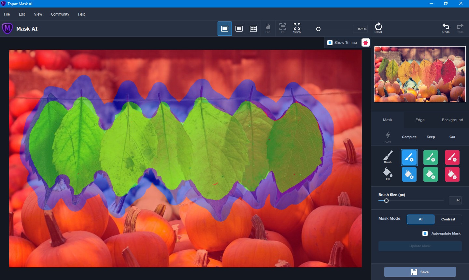
Task: Toggle the Show Trimap checkbox
Action: coord(330,43)
